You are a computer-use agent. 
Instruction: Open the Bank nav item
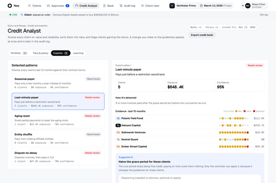pos(108,5)
